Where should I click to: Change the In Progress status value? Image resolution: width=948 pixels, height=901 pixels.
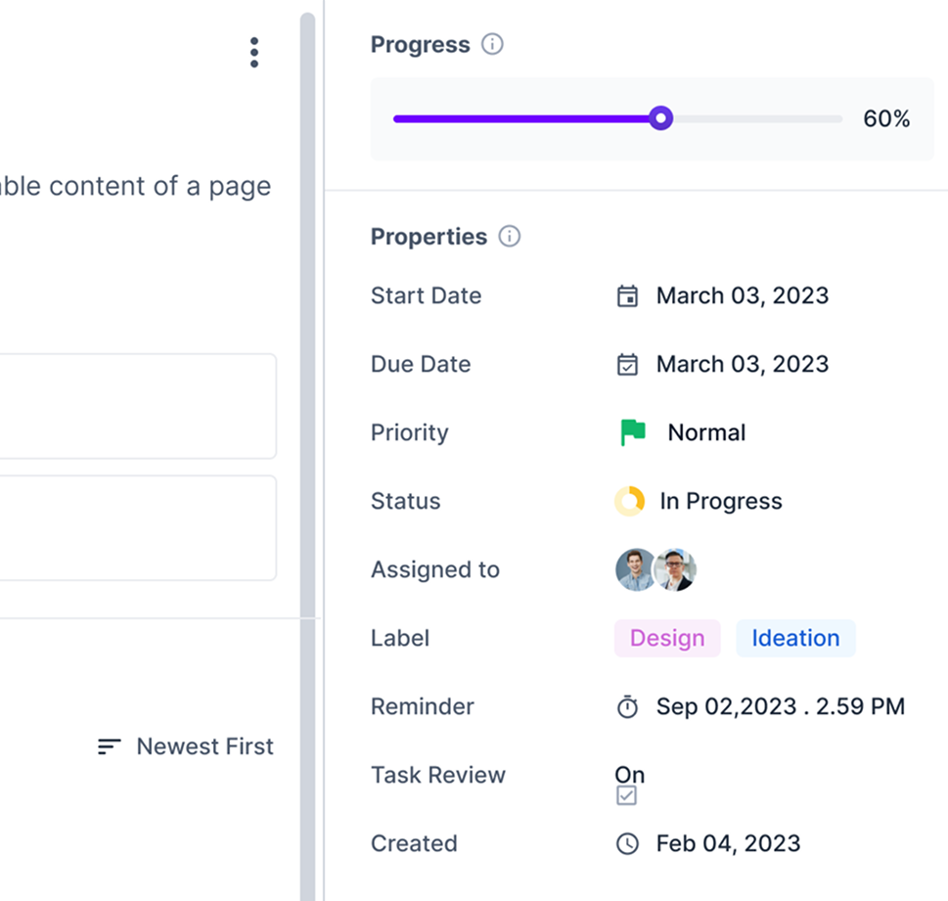pyautogui.click(x=721, y=501)
